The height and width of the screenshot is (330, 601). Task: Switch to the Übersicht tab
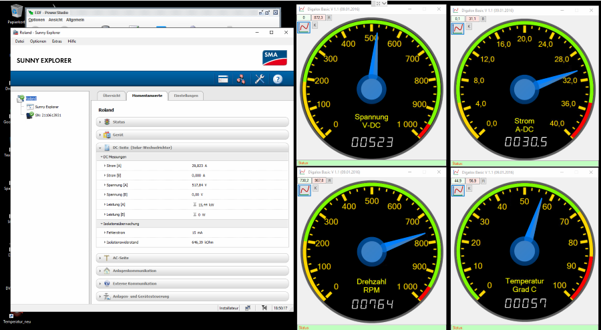point(112,96)
